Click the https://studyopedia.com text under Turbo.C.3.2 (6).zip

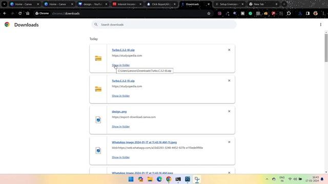pyautogui.click(x=127, y=56)
